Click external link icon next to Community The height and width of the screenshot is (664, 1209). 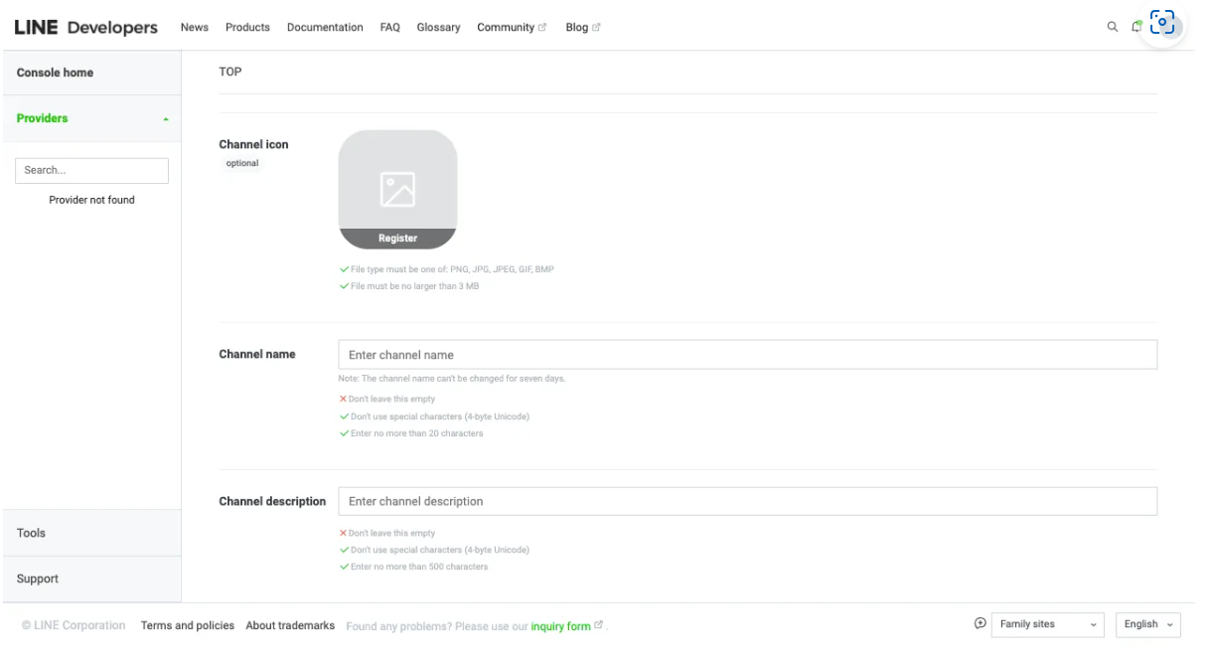[x=542, y=28]
